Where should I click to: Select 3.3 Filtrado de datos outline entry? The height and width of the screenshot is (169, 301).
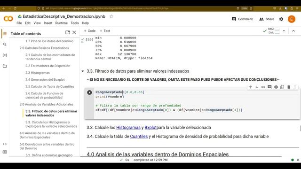point(51,113)
